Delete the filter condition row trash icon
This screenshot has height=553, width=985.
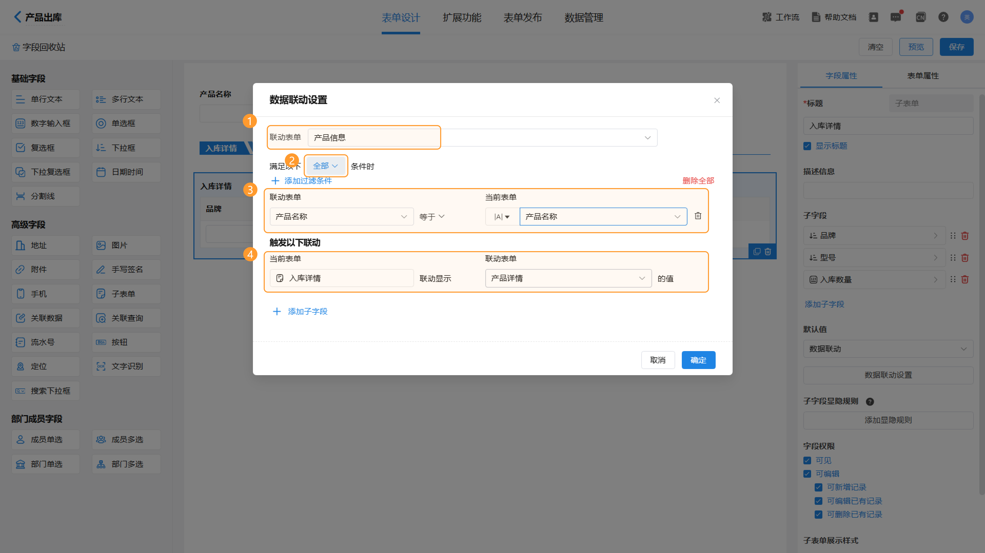click(x=697, y=216)
